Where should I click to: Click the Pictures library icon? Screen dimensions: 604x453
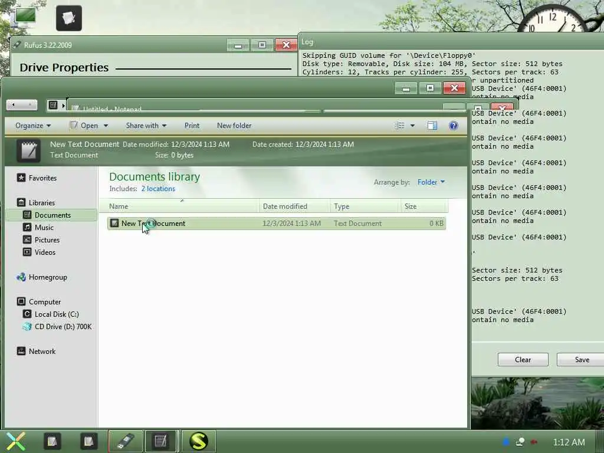pos(27,239)
